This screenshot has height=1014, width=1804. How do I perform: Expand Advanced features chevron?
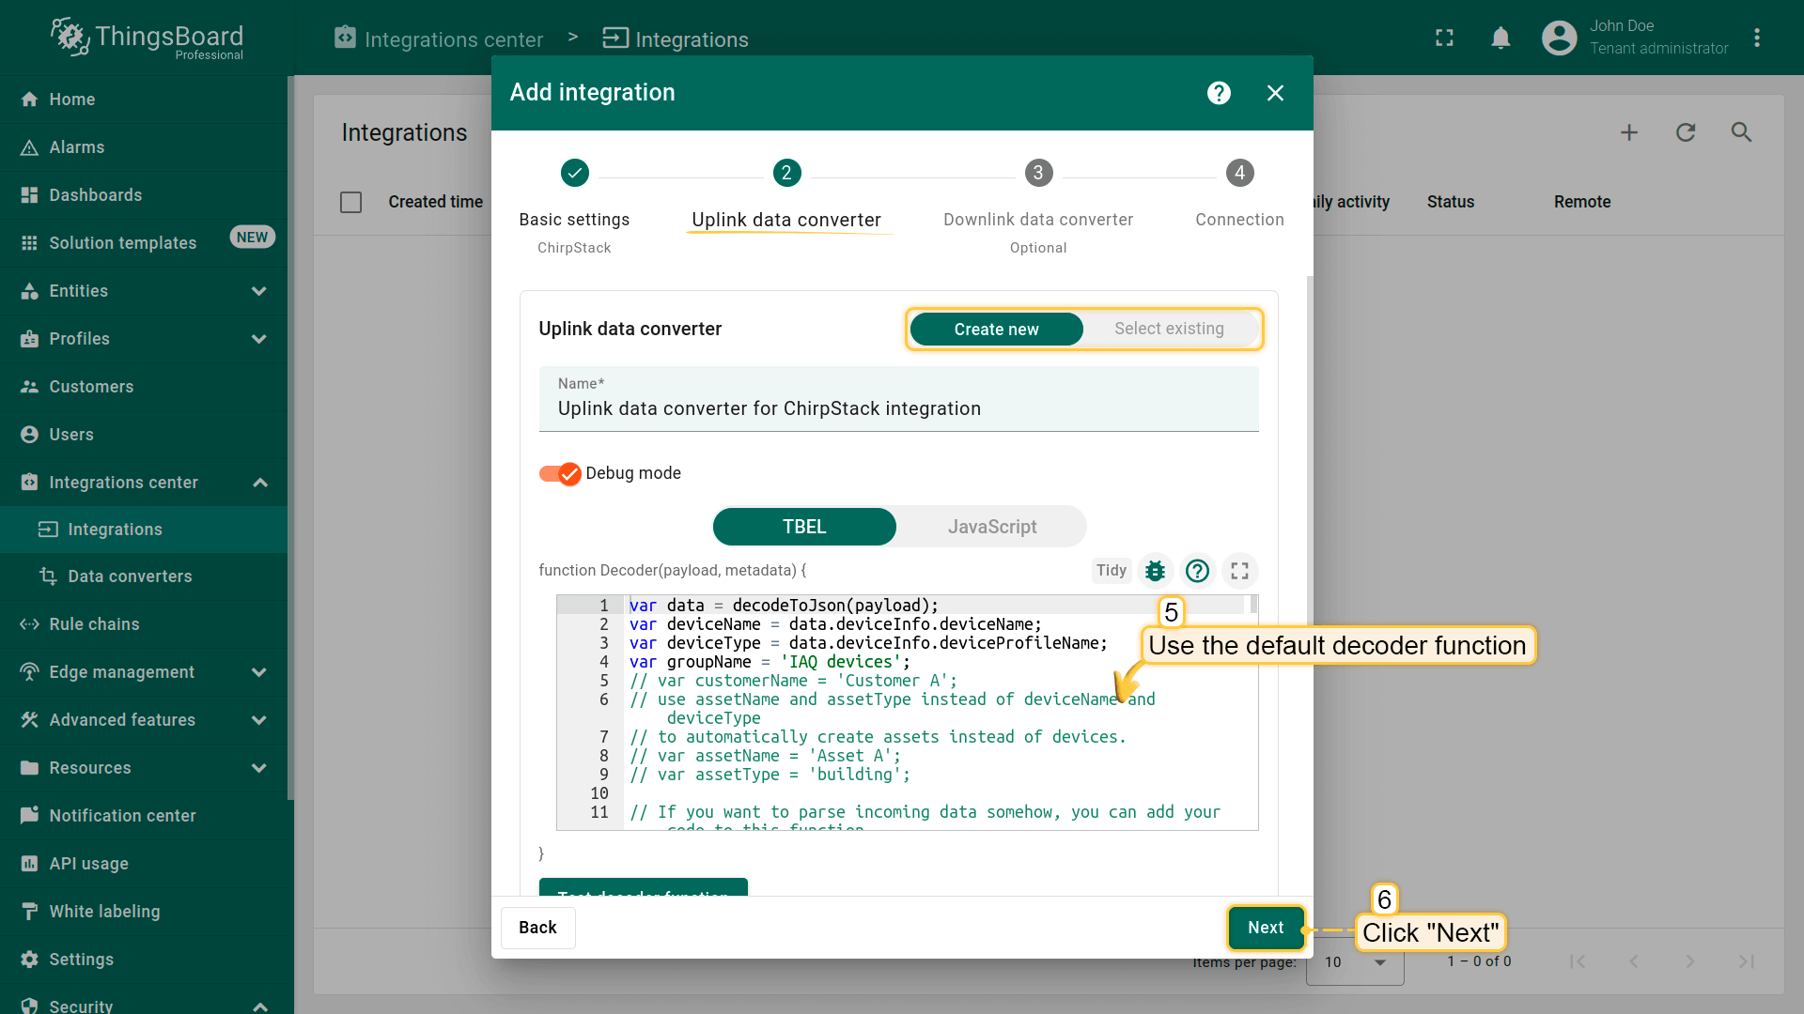point(259,720)
